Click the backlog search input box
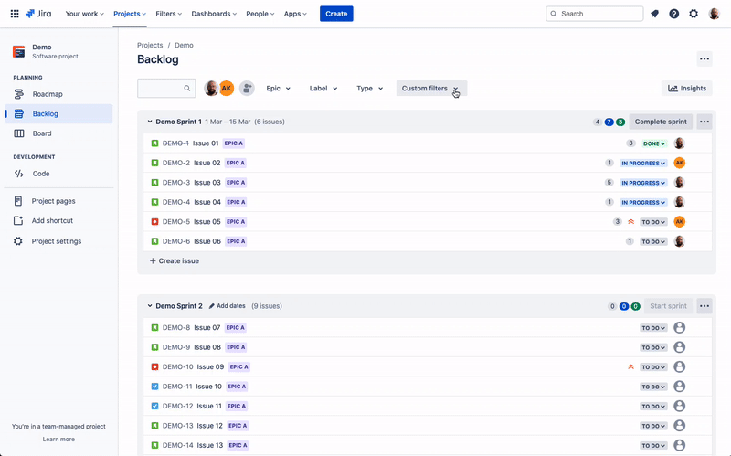Screen dimensions: 731x456 tap(166, 88)
